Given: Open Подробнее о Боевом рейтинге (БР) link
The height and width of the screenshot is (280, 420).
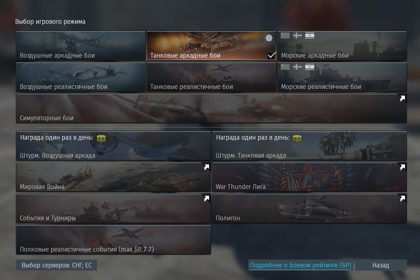Looking at the screenshot, I should click(x=301, y=265).
